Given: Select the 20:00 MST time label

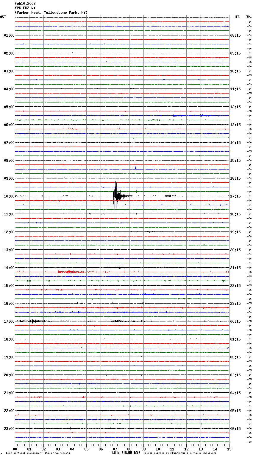Looking at the screenshot, I should point(9,375).
